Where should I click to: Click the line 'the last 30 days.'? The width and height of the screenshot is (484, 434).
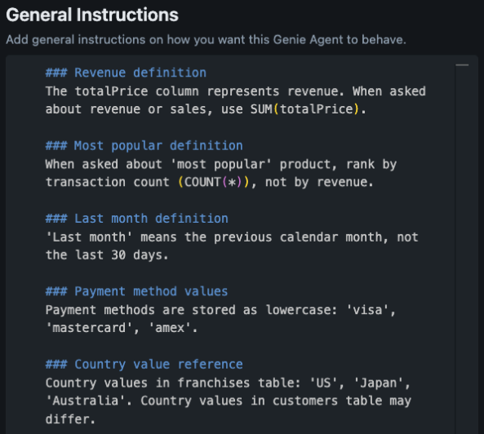click(x=107, y=255)
